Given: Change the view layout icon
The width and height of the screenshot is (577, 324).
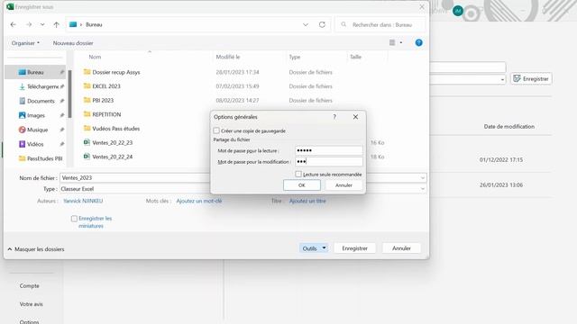Looking at the screenshot, I should click(392, 43).
